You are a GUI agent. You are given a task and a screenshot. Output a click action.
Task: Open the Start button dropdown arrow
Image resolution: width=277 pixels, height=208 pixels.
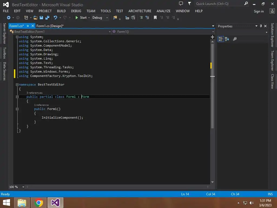89,18
